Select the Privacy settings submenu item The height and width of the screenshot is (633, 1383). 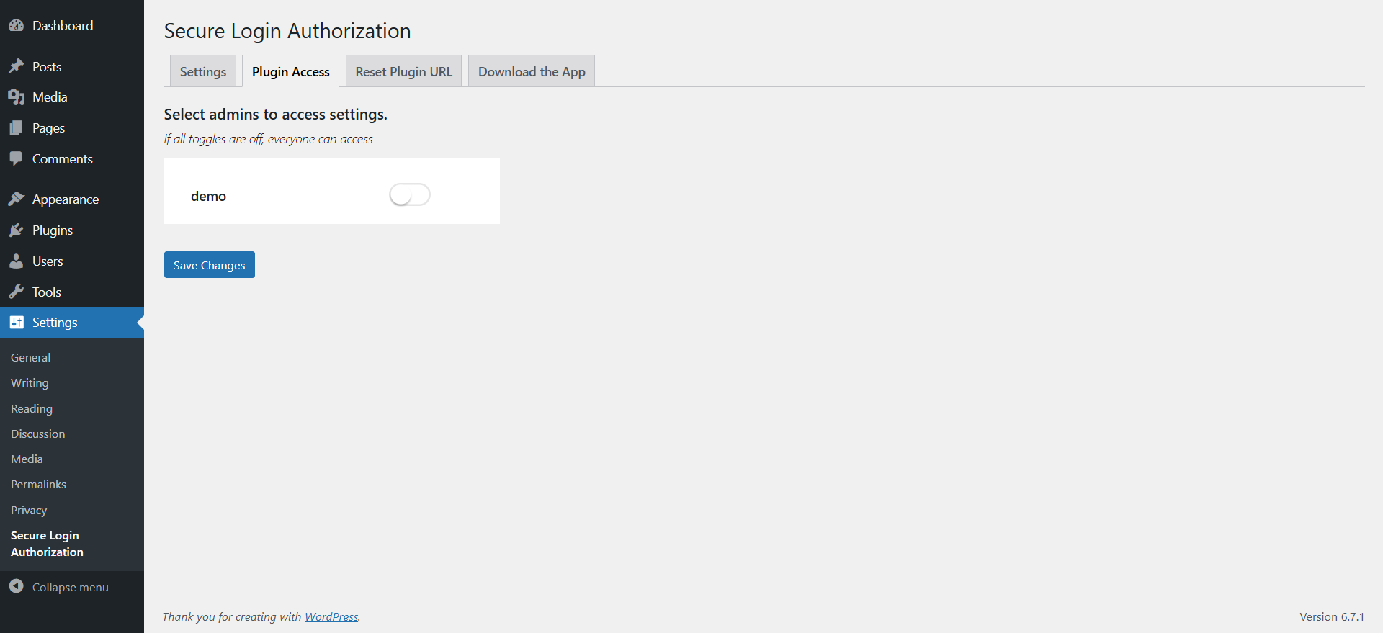[x=29, y=511]
